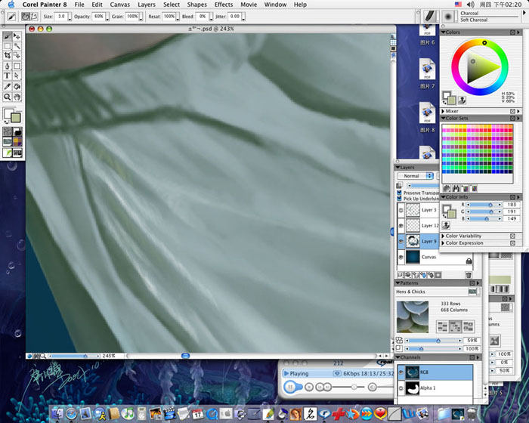Open the Canvas menu

(x=119, y=5)
